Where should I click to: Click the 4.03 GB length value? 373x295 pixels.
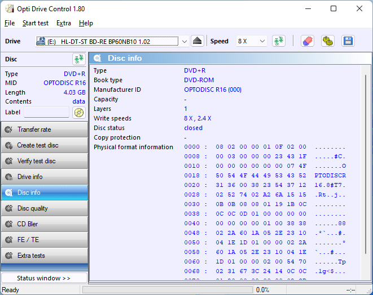(x=74, y=92)
